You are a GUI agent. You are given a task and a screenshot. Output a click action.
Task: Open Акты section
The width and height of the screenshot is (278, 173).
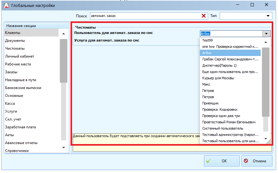click(31, 135)
